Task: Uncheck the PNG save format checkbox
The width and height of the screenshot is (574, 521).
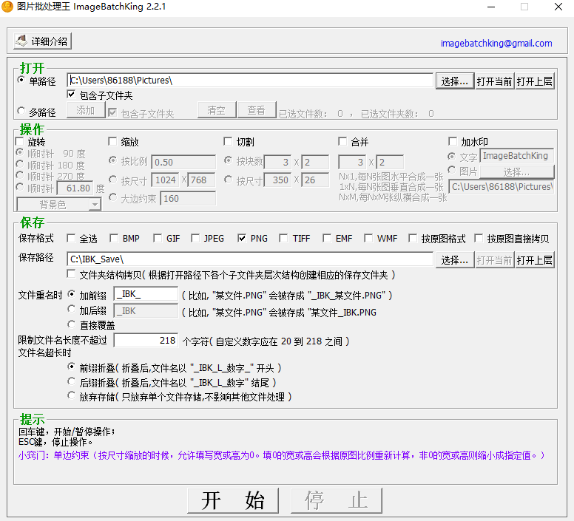Action: coord(243,239)
